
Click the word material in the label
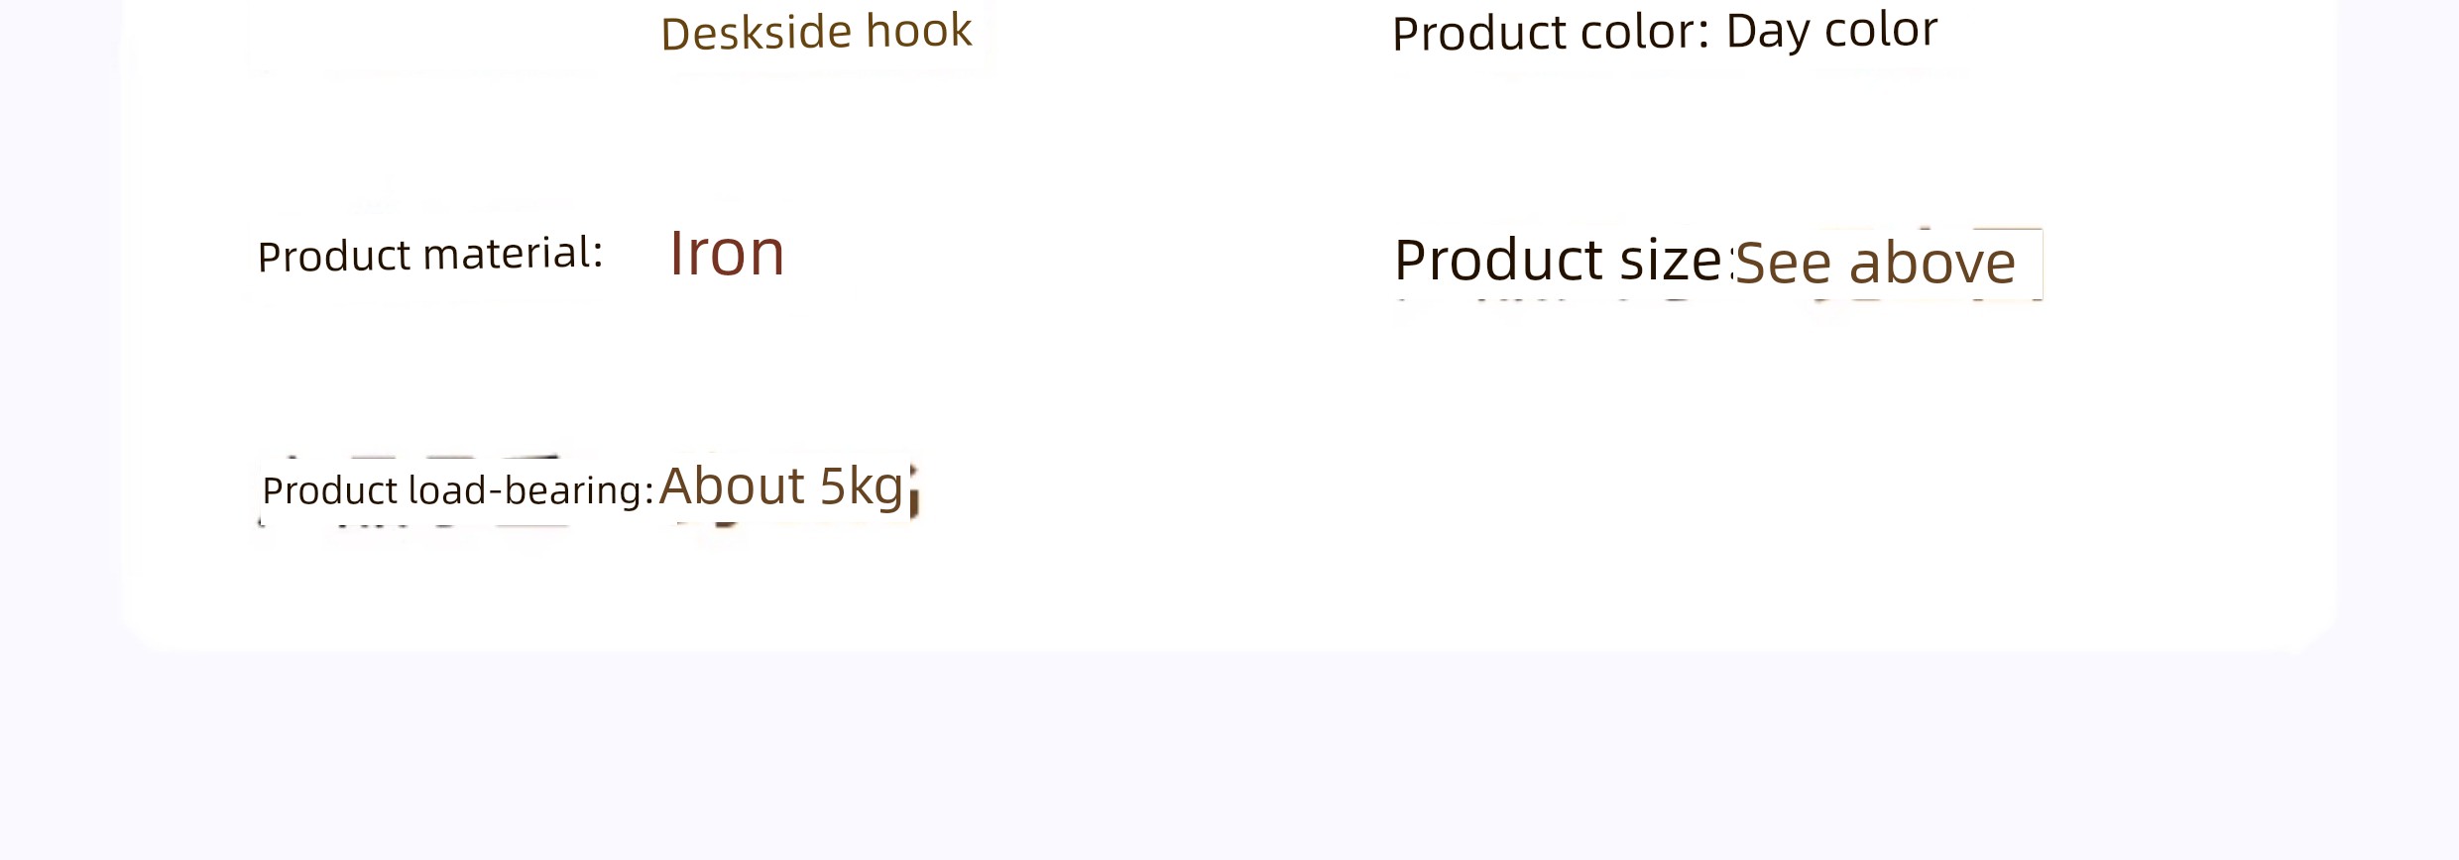[513, 254]
